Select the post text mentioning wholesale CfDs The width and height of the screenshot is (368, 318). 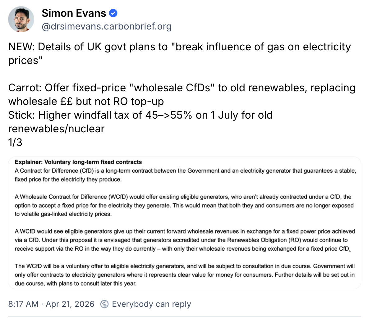[182, 88]
